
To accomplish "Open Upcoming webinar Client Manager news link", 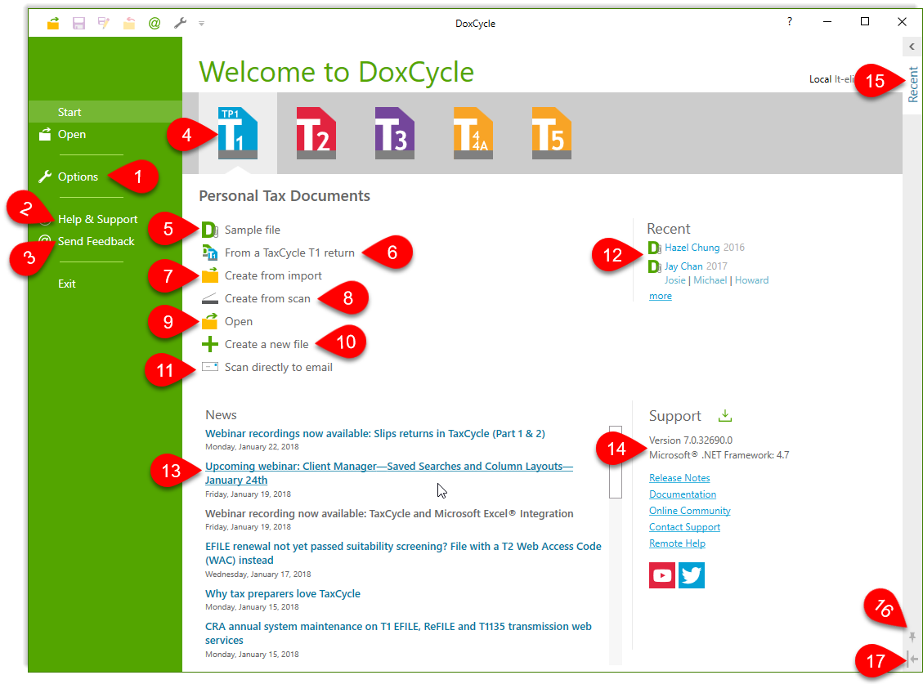I will pos(388,473).
